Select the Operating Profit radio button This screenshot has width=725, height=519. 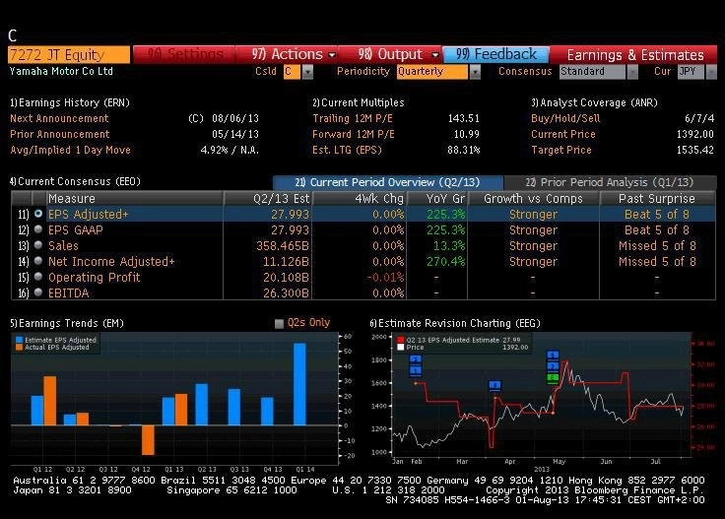[38, 277]
